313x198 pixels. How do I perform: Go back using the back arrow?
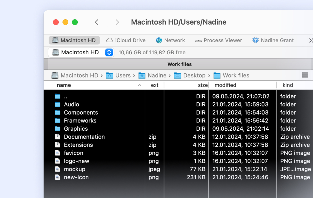(97, 22)
